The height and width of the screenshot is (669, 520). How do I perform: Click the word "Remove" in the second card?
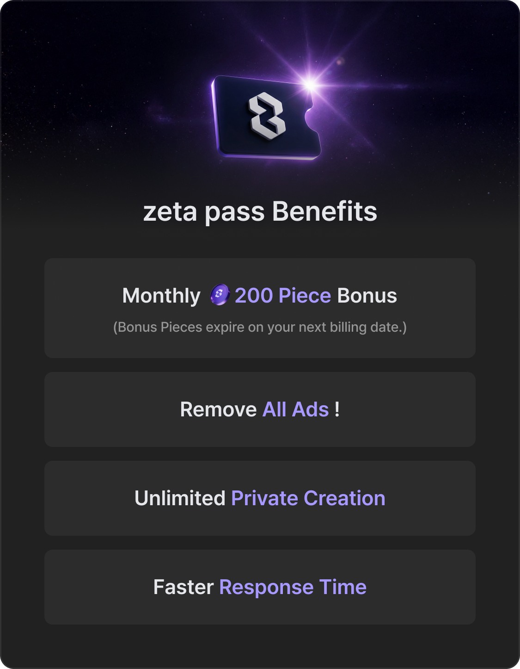pyautogui.click(x=218, y=409)
